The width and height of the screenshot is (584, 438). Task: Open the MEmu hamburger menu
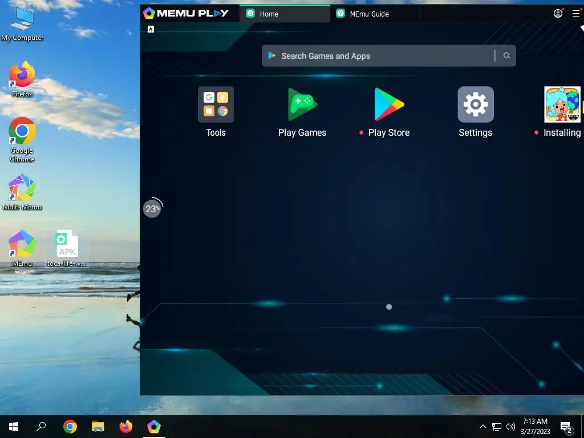tap(576, 14)
